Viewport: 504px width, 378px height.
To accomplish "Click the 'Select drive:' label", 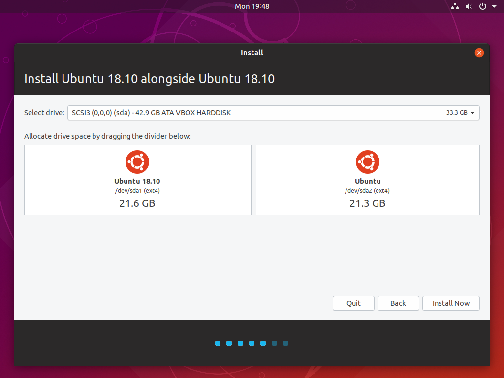I will pyautogui.click(x=44, y=113).
